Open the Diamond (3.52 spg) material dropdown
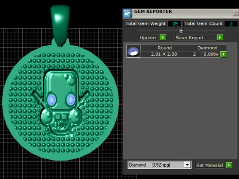This screenshot has width=239, height=179. [159, 165]
